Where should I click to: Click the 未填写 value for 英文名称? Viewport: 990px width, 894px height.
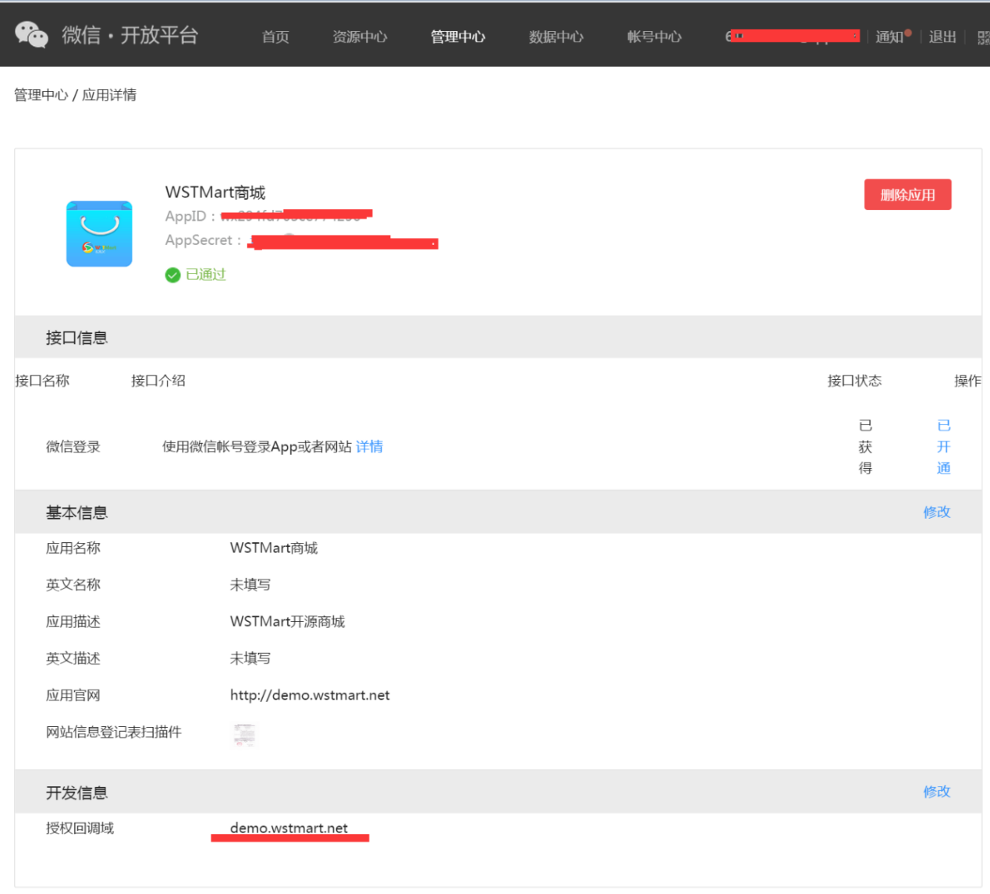point(250,585)
